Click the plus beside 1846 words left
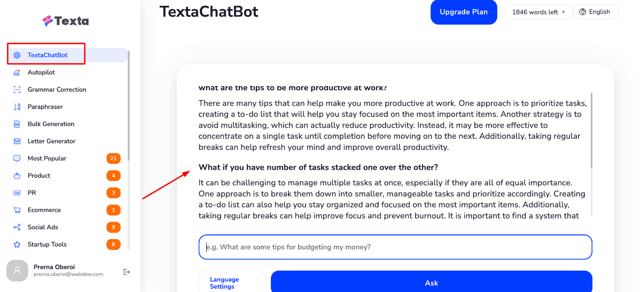 pos(564,12)
